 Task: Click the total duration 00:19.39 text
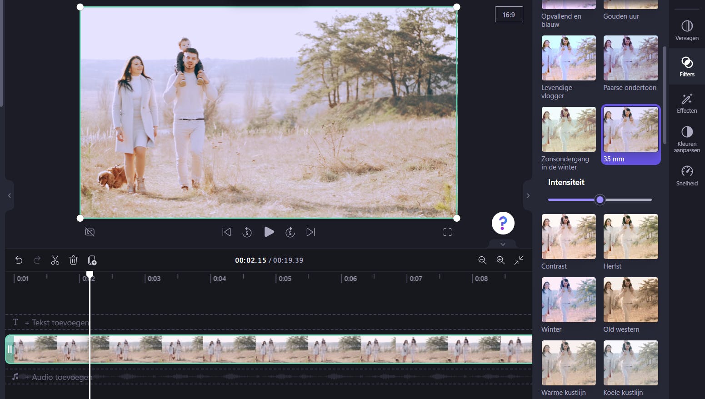tap(288, 260)
